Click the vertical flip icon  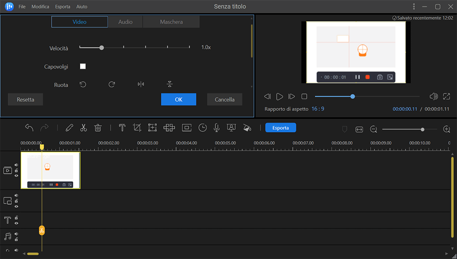coord(170,85)
